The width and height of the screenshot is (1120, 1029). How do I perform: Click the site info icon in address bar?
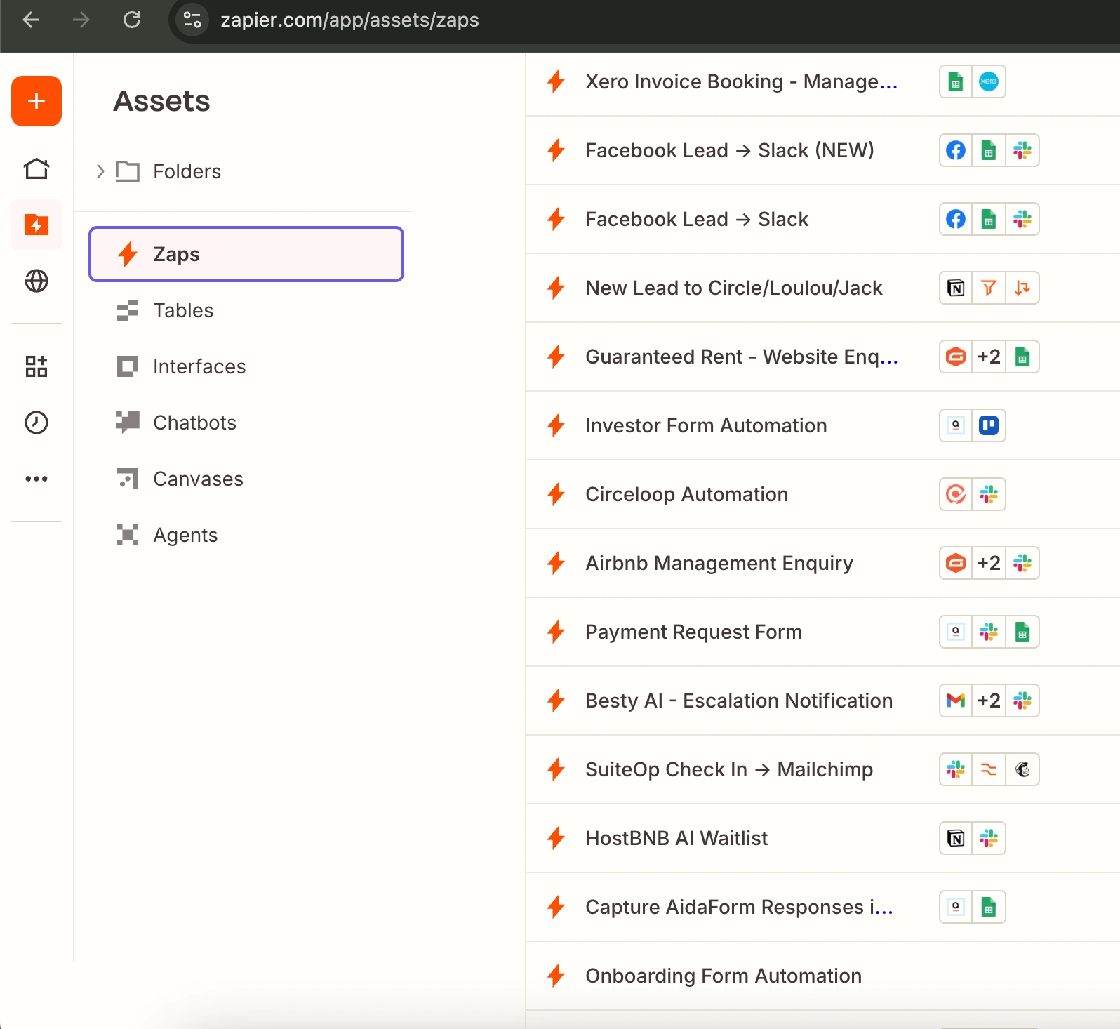pyautogui.click(x=192, y=20)
